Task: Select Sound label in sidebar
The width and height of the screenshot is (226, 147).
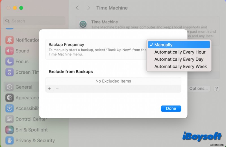Action: pos(22,51)
